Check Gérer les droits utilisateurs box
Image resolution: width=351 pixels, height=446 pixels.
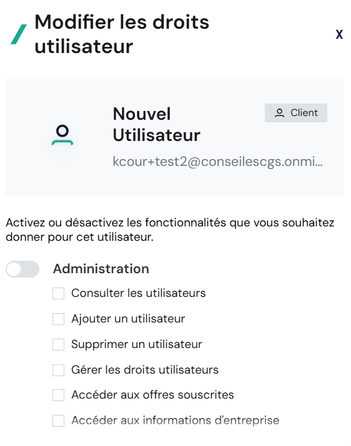[x=58, y=370]
